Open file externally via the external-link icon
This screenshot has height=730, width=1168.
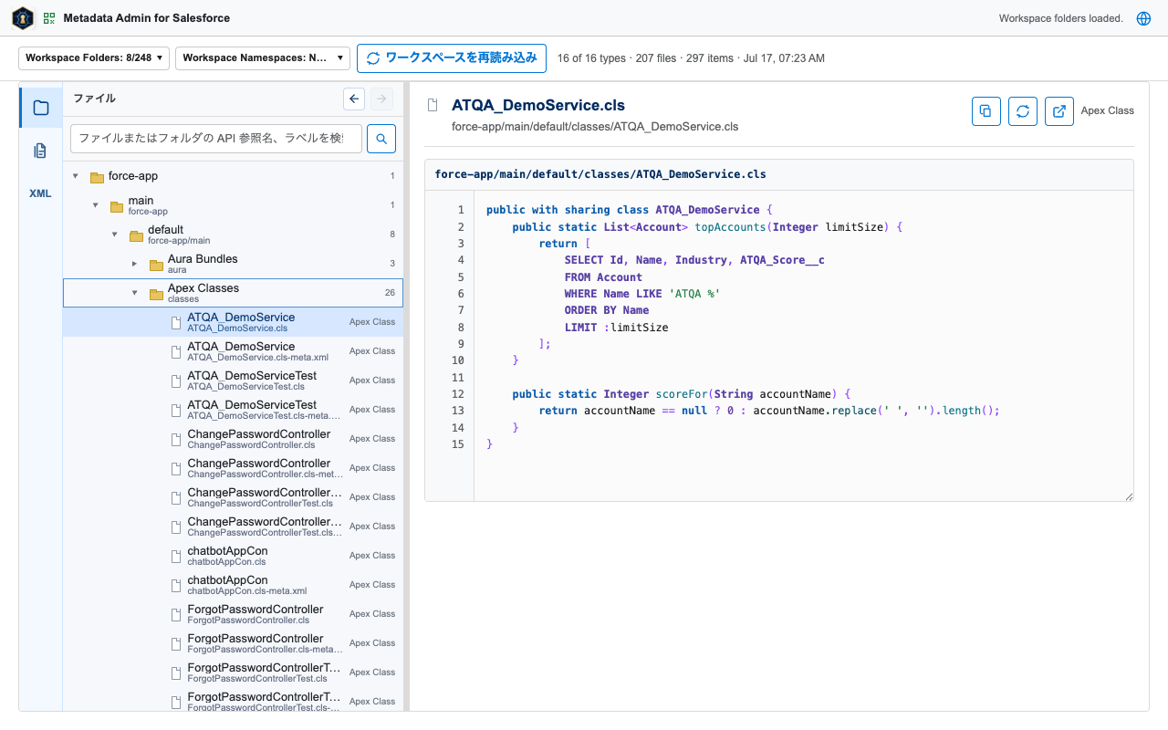(x=1059, y=111)
